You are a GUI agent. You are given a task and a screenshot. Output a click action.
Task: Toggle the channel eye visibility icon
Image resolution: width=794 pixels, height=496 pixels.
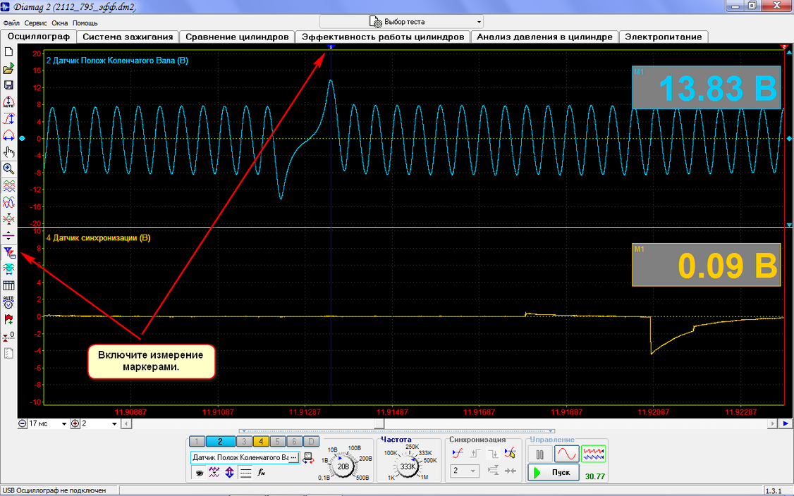tap(200, 473)
